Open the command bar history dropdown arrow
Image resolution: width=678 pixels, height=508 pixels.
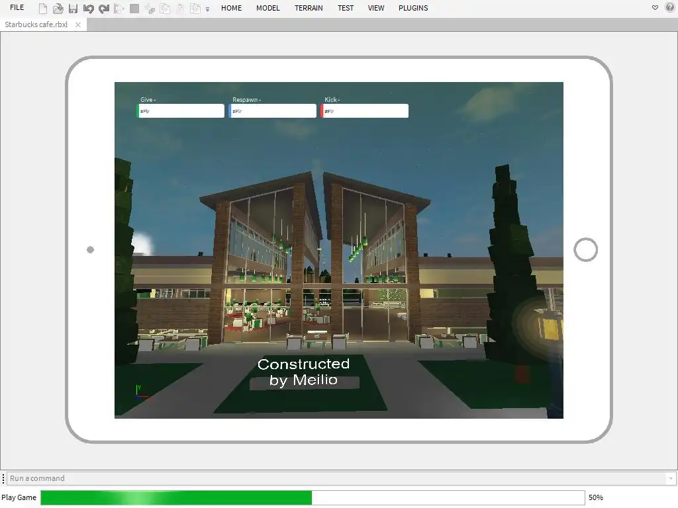point(671,478)
